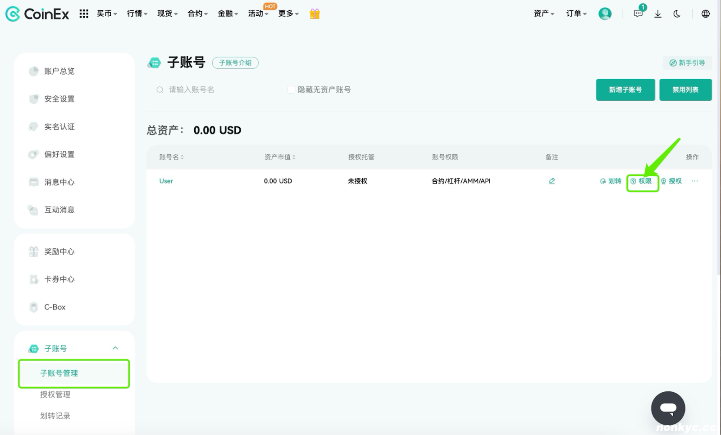Screen dimensions: 721x435
Task: Open the language globe icon
Action: coord(706,14)
